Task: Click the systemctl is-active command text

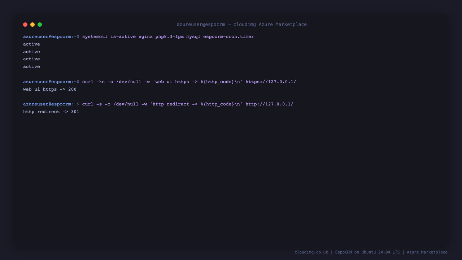Action: 168,36
